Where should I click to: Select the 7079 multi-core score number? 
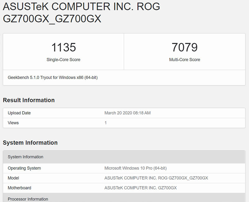pos(185,48)
